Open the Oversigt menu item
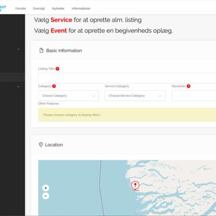This screenshot has height=216, width=216. pos(39,9)
